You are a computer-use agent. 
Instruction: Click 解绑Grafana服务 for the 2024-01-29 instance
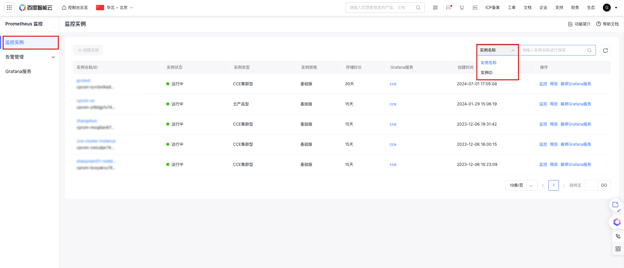576,104
